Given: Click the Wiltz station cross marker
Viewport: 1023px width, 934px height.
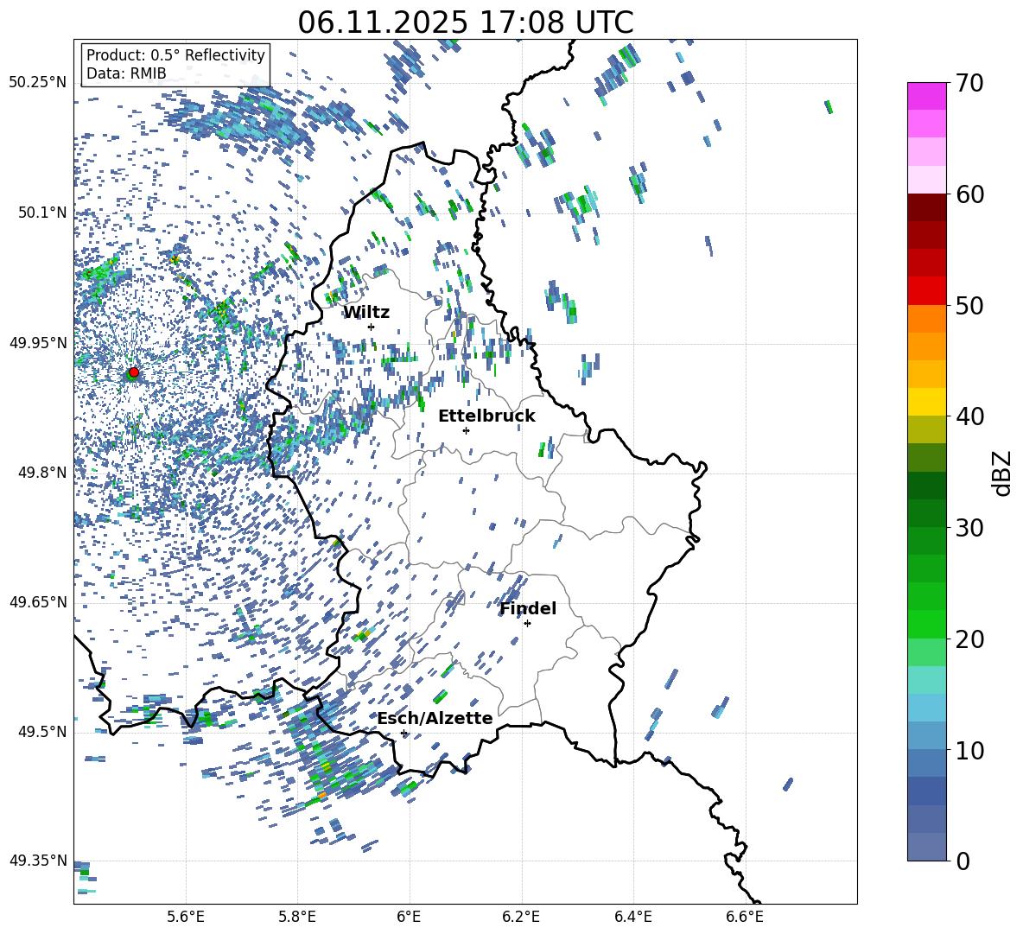Looking at the screenshot, I should [x=371, y=327].
